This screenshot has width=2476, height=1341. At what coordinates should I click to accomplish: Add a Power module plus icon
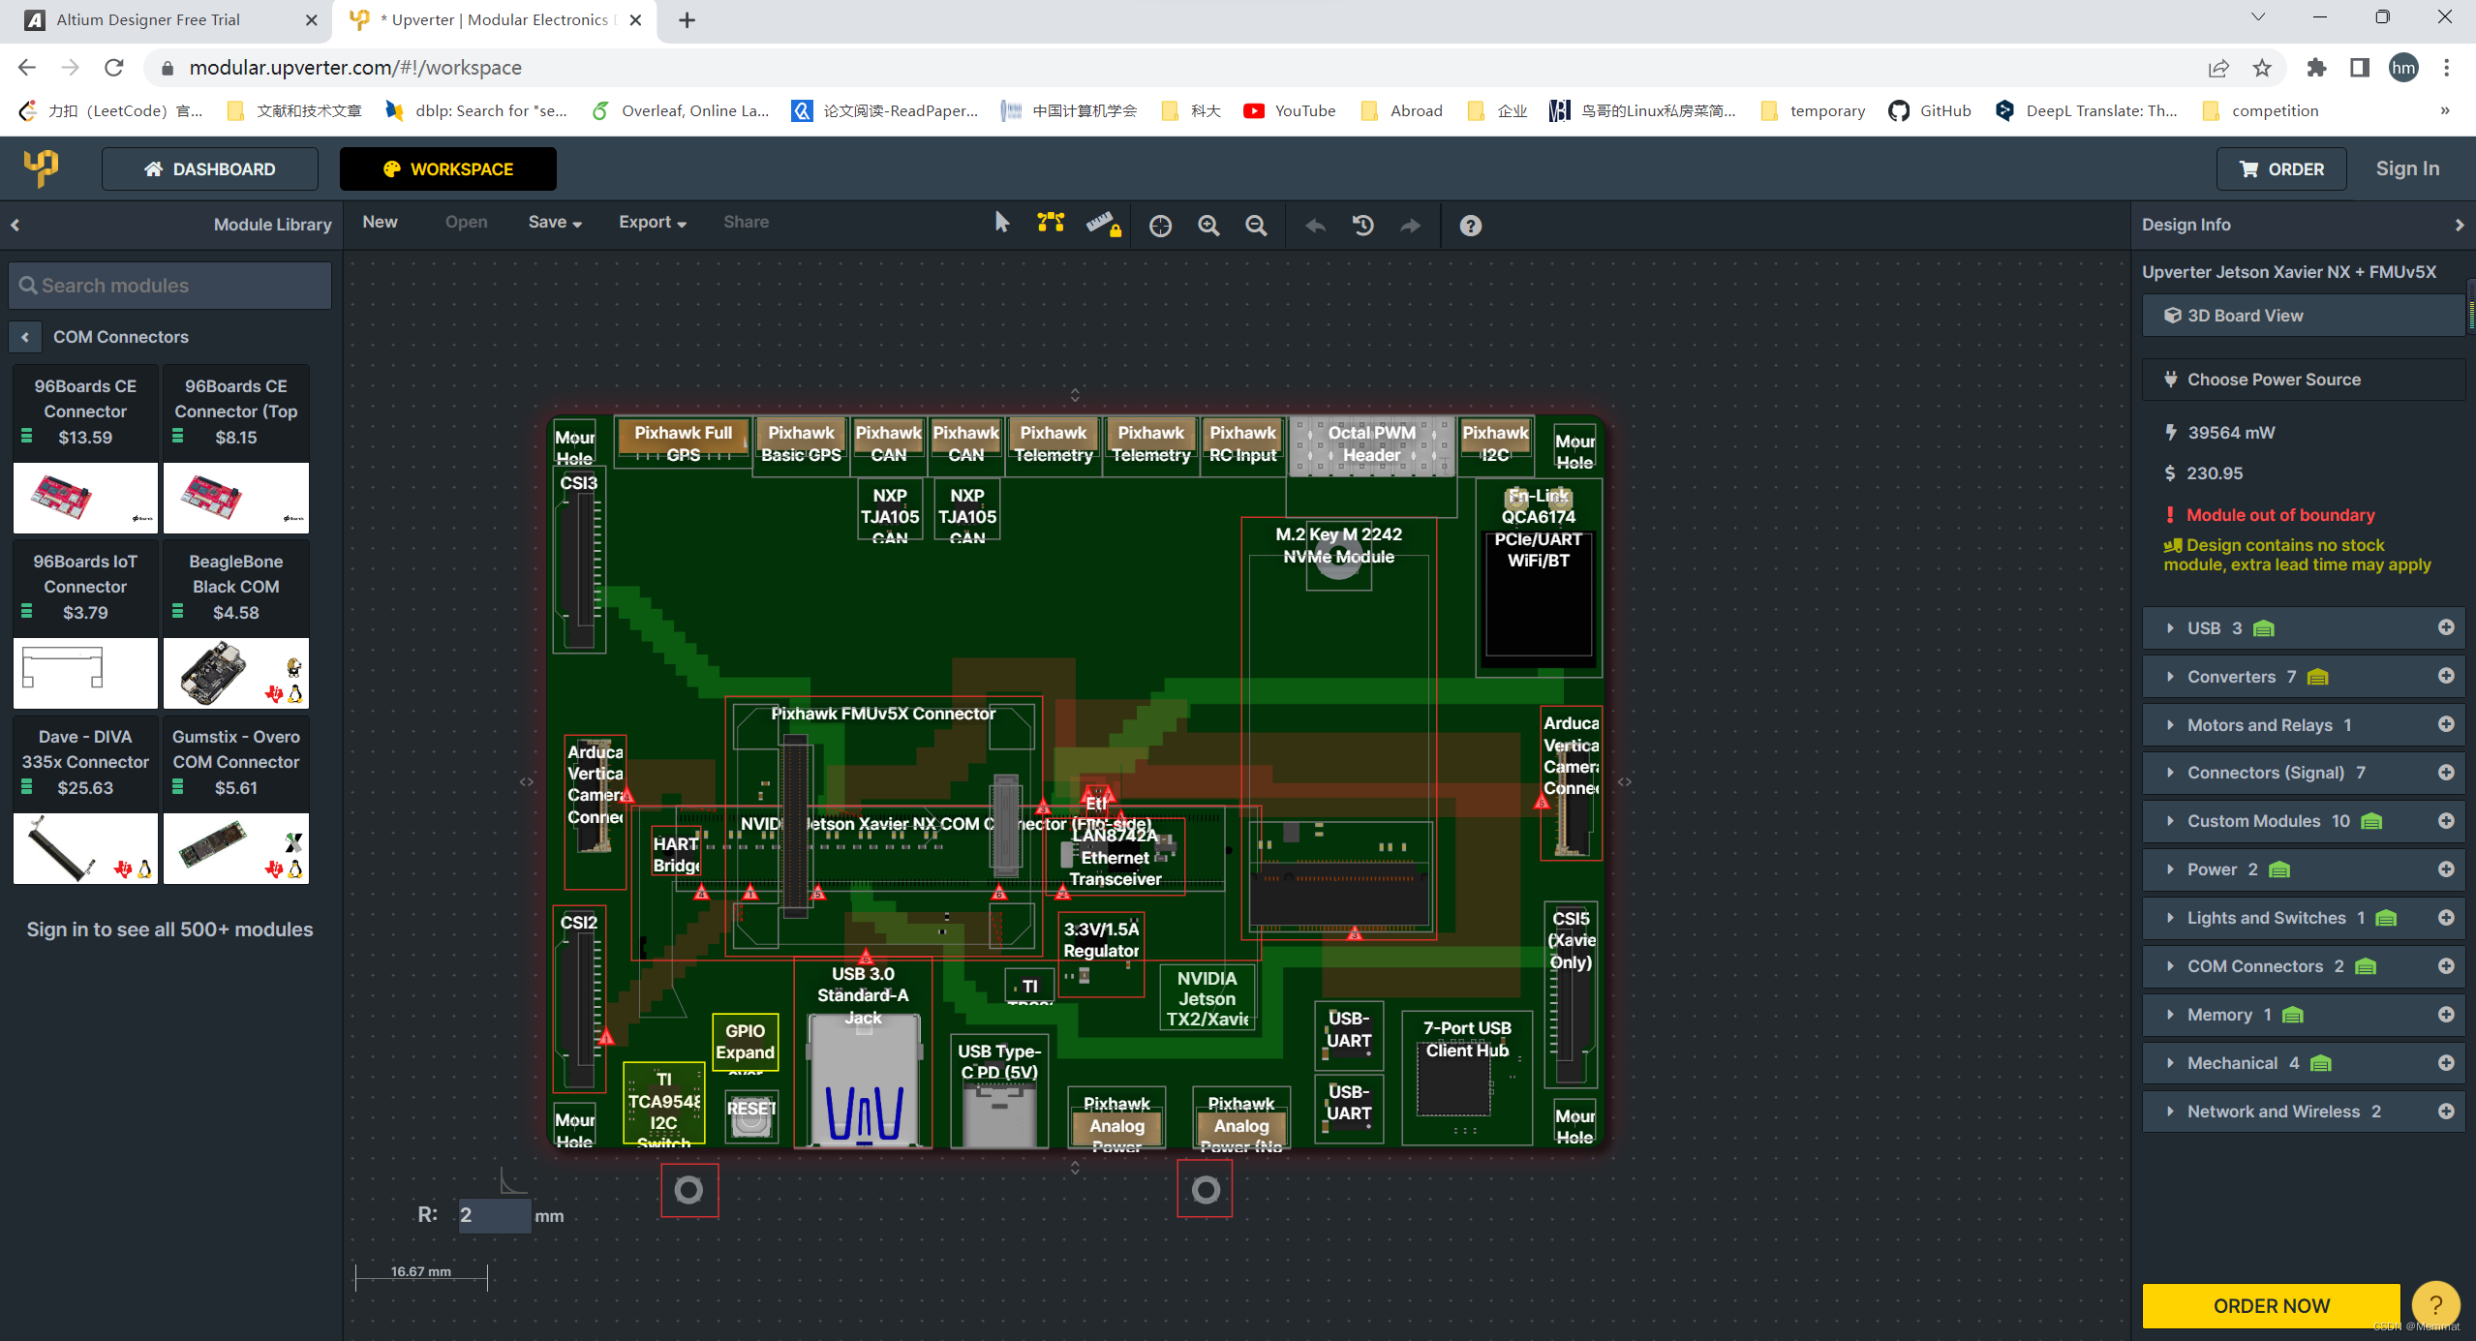[x=2445, y=869]
